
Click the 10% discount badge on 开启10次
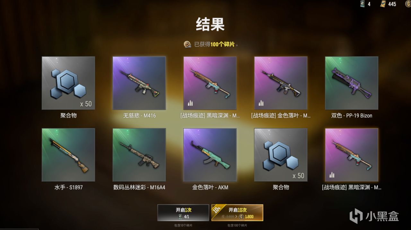(x=217, y=210)
